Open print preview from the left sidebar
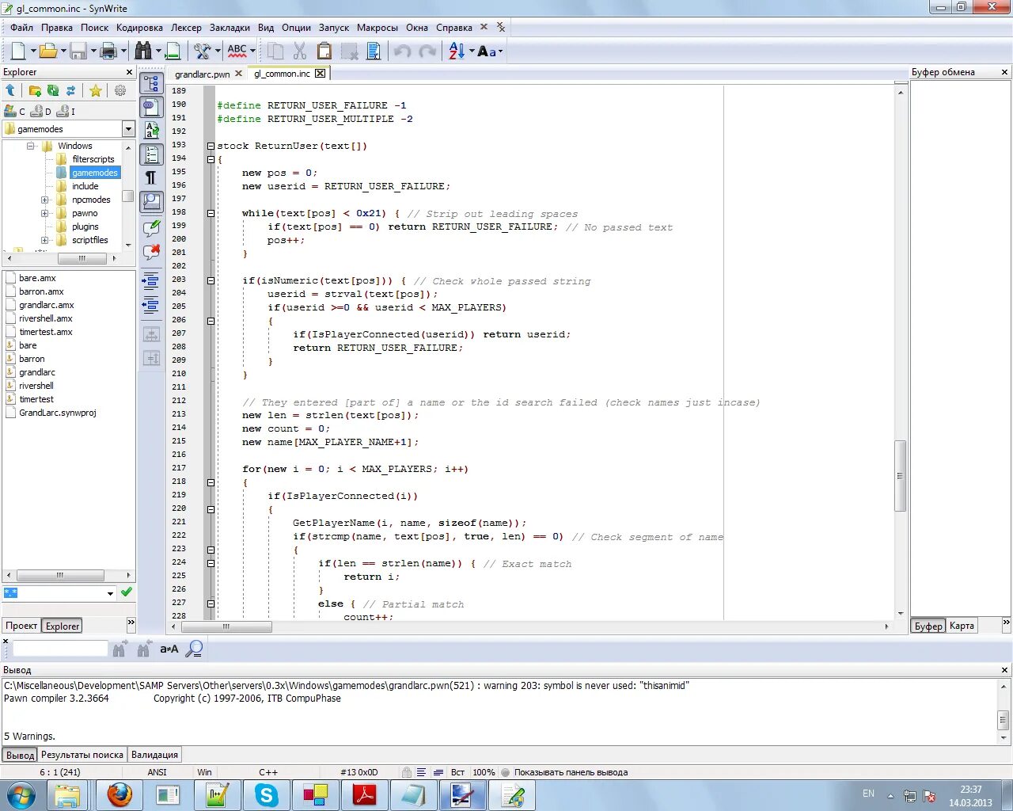The image size is (1013, 811). click(151, 200)
